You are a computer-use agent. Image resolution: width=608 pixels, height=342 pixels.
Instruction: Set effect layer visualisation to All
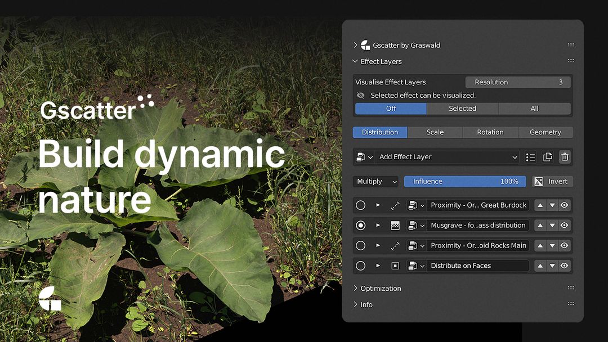click(x=534, y=109)
